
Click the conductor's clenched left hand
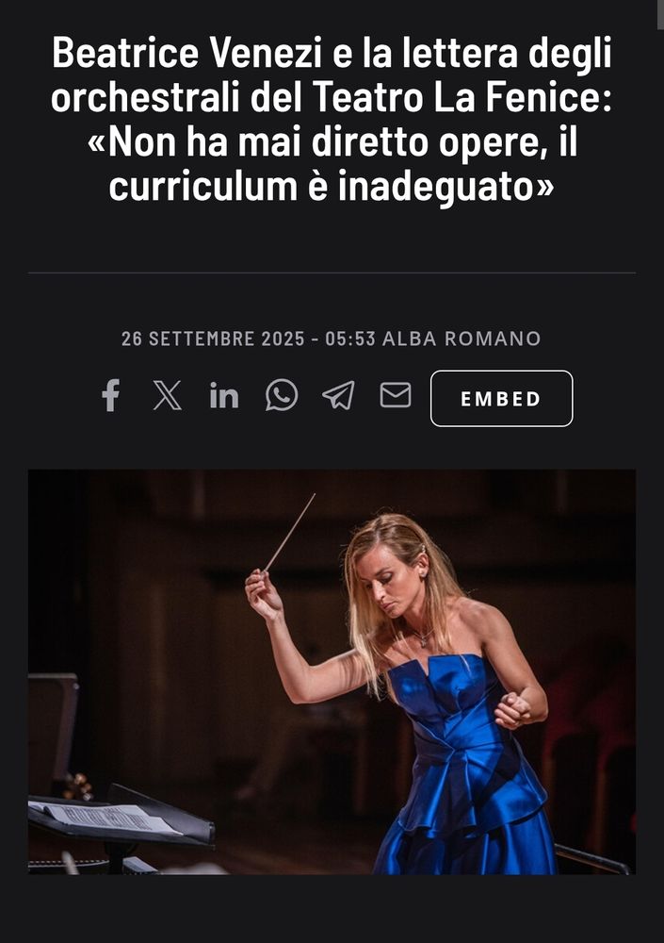pos(512,710)
